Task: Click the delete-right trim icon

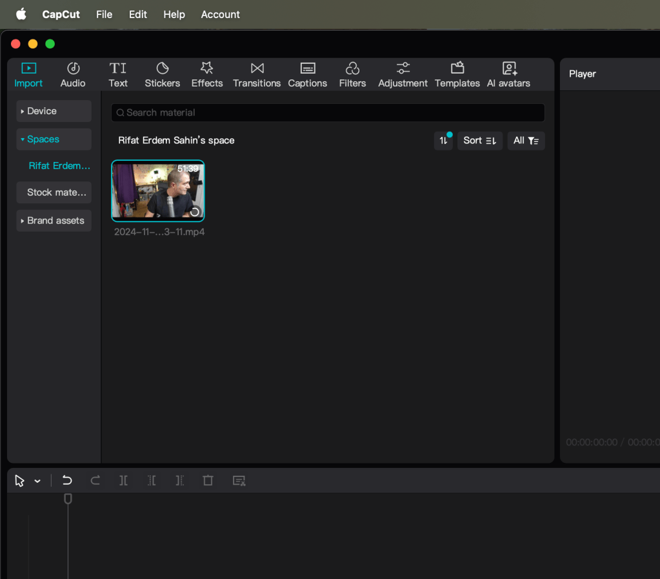Action: 180,480
